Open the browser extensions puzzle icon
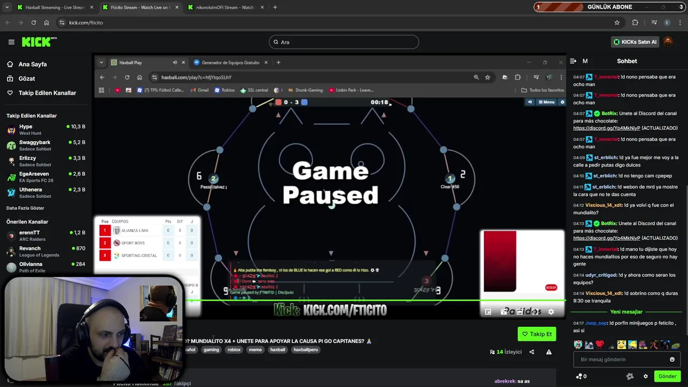 635,23
